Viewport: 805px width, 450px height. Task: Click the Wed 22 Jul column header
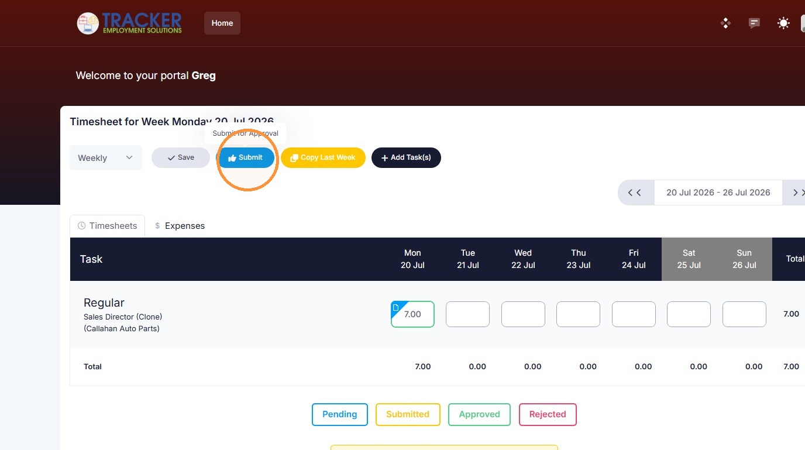tap(523, 259)
